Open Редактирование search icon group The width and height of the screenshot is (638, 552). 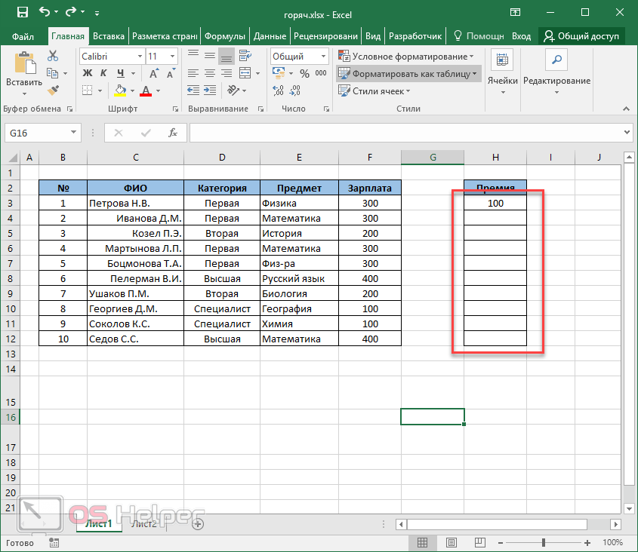[x=556, y=71]
